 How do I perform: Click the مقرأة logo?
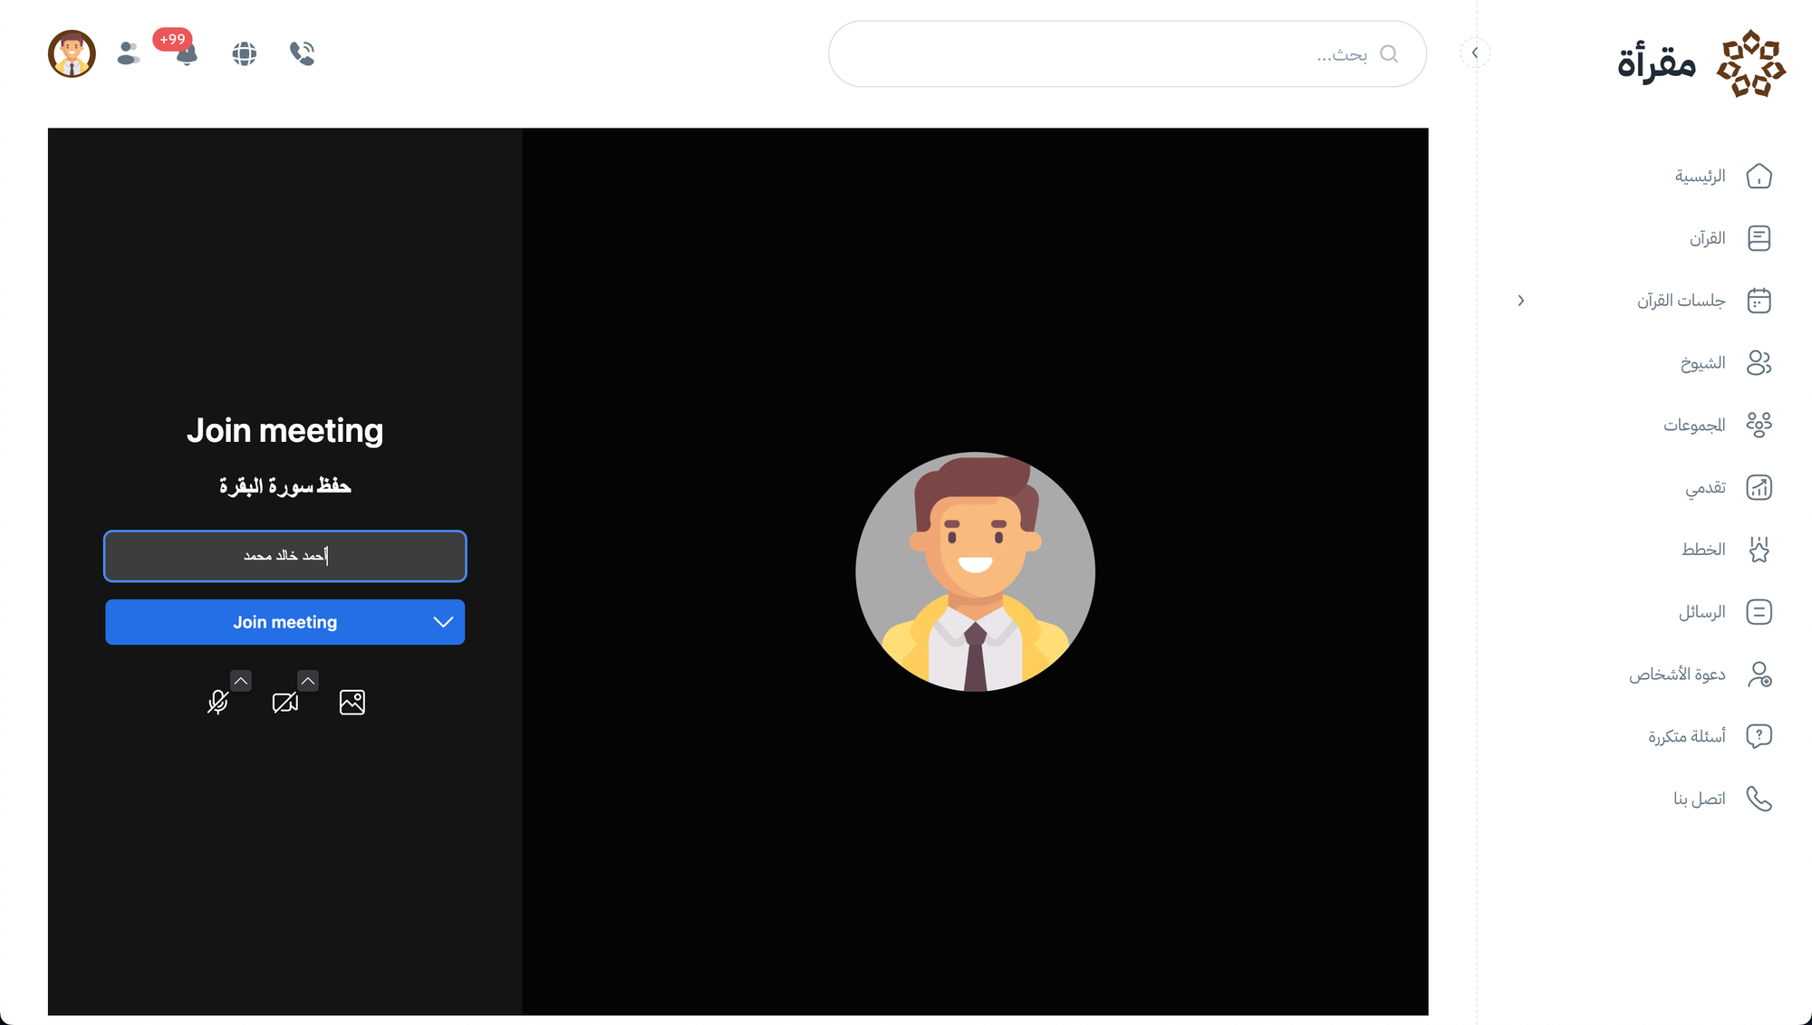[1701, 63]
